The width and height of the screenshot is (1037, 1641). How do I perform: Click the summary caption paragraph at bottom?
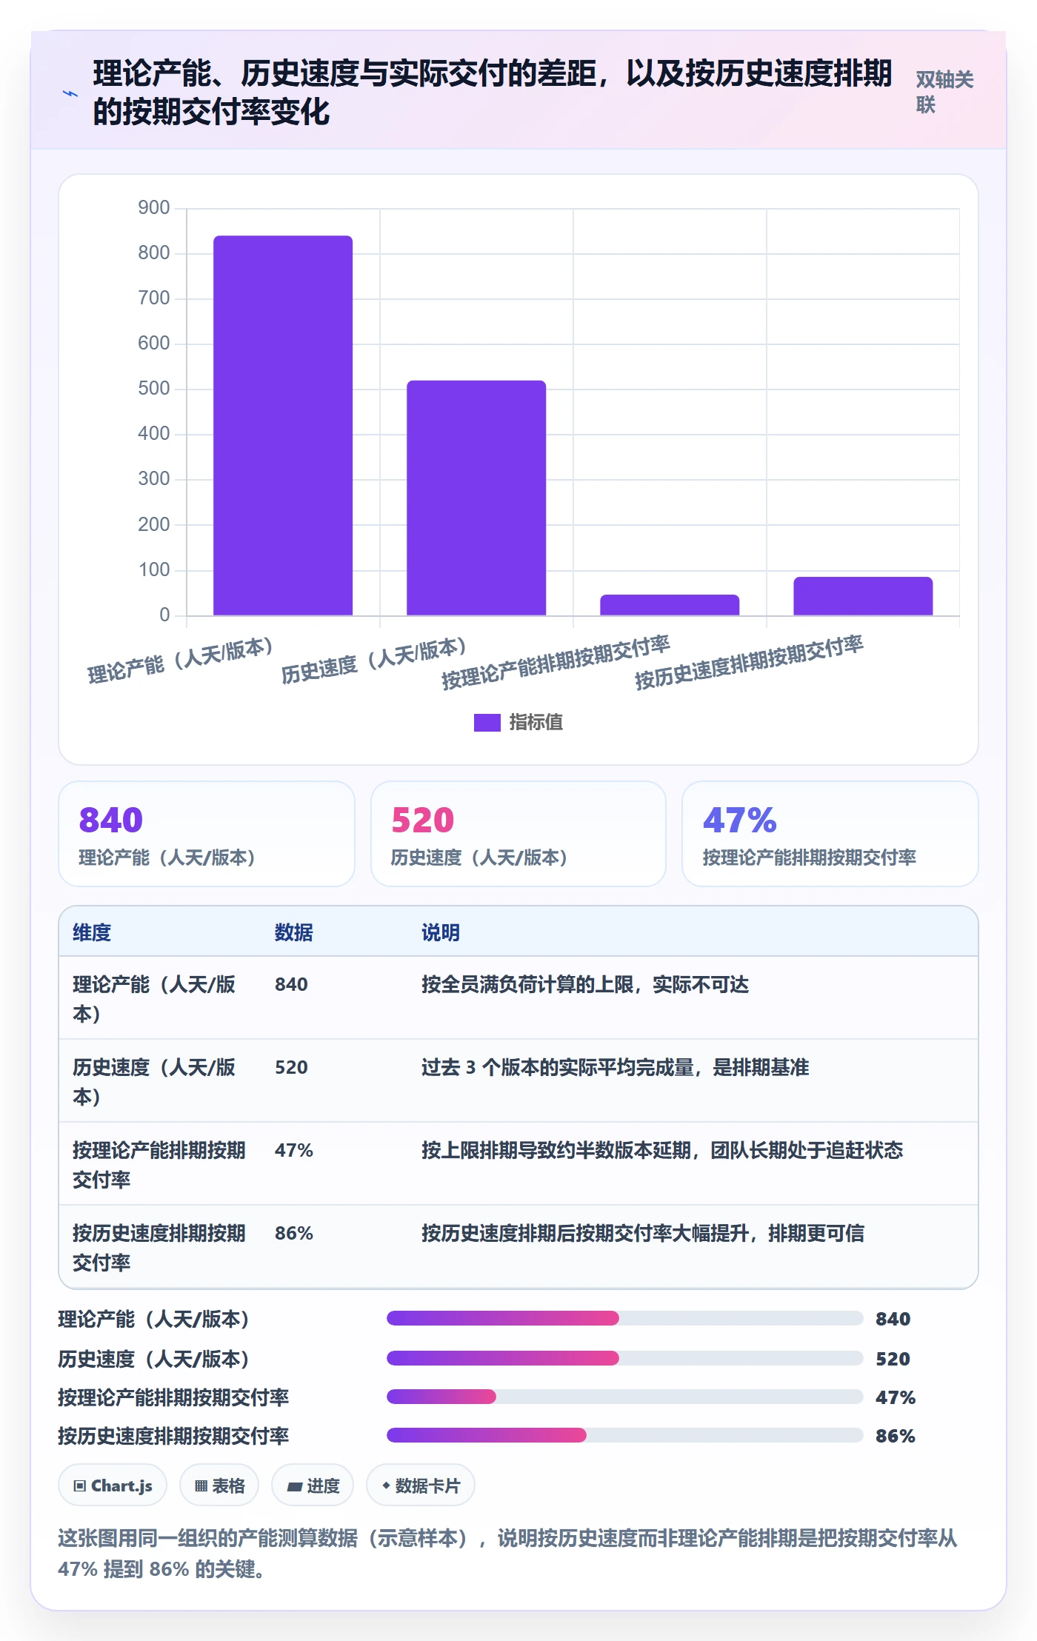(508, 1553)
